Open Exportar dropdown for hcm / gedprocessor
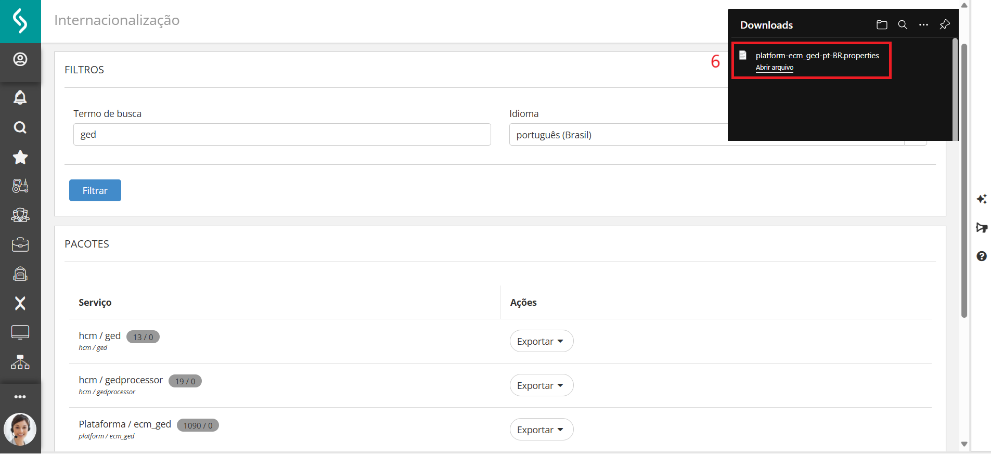Image resolution: width=991 pixels, height=454 pixels. point(542,385)
